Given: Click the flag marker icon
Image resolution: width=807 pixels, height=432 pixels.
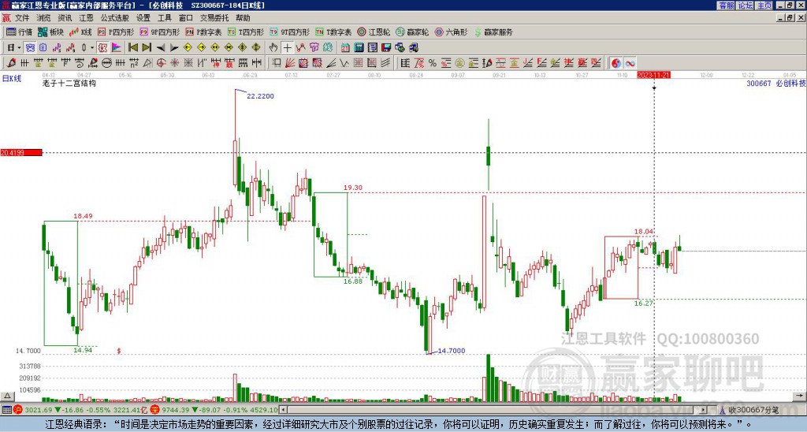Looking at the screenshot, I should click(x=117, y=47).
